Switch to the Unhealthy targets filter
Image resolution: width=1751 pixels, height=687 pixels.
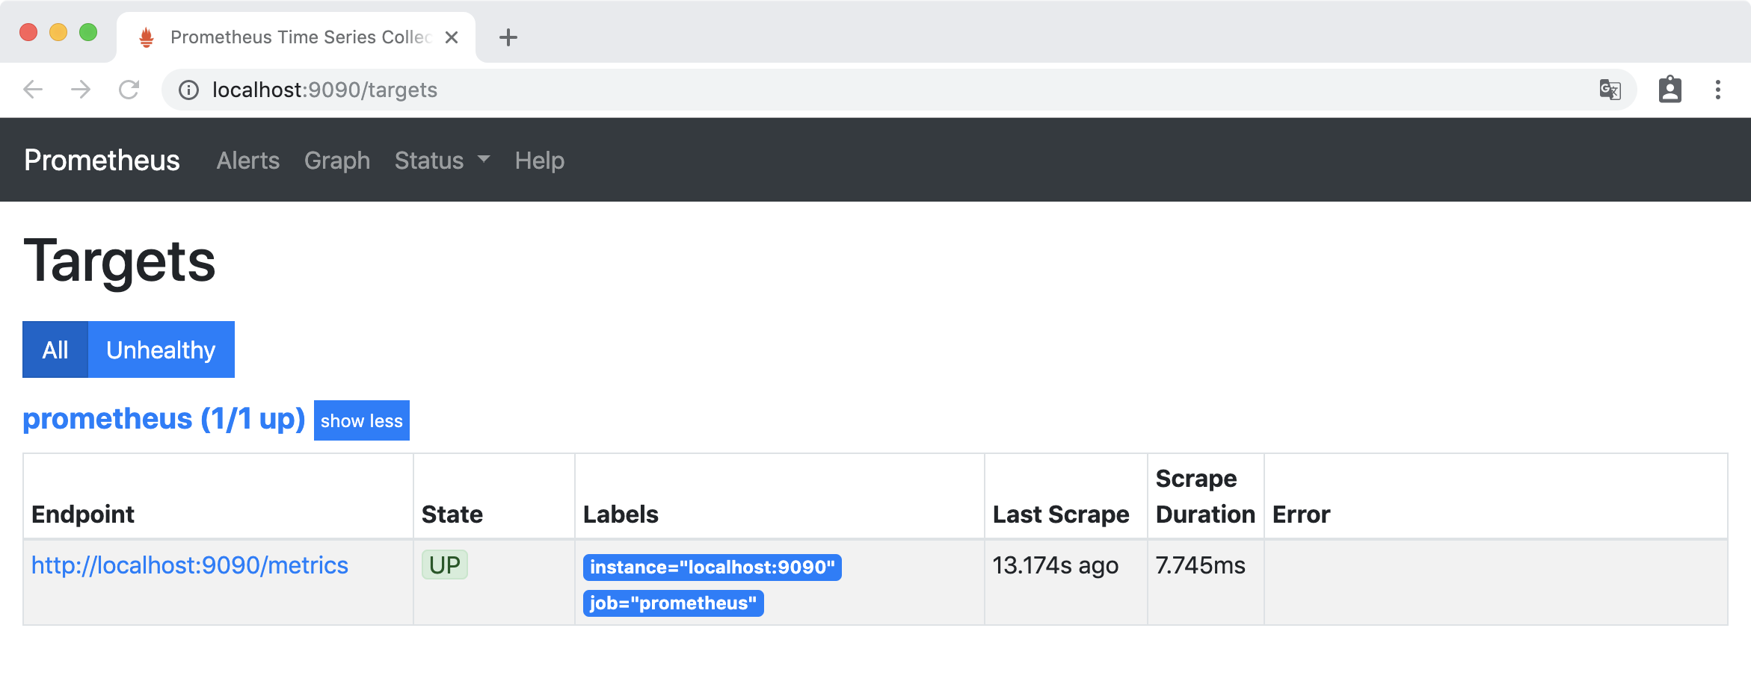(161, 349)
